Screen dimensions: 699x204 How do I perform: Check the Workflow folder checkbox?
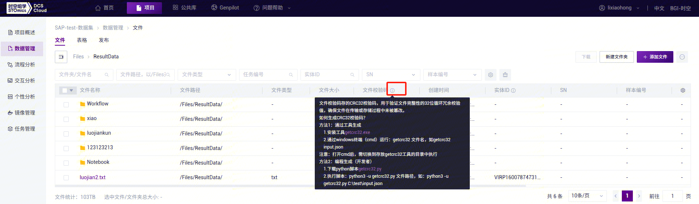click(66, 105)
